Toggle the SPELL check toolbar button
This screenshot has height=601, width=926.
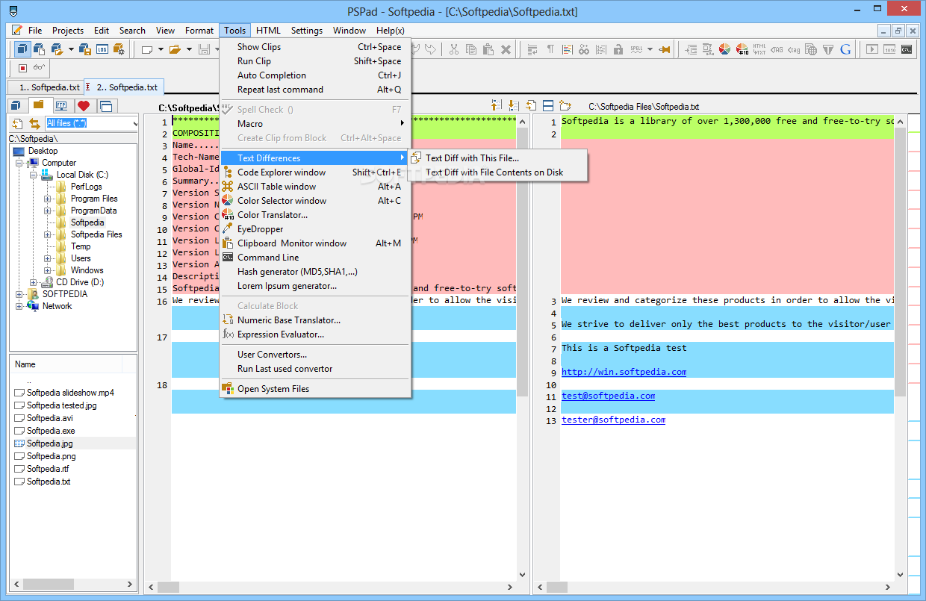(x=636, y=49)
